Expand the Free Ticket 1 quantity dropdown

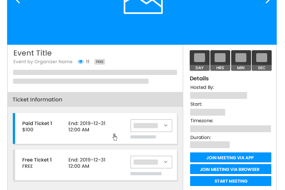[x=151, y=162]
